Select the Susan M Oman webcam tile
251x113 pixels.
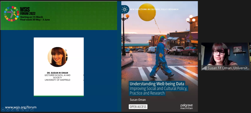click(226, 56)
